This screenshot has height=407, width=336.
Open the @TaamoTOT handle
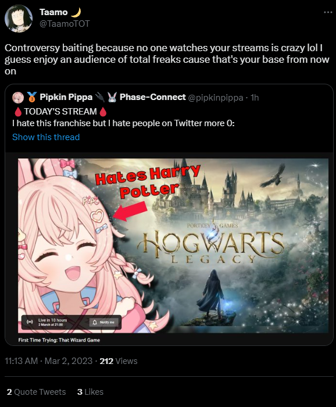[x=65, y=24]
